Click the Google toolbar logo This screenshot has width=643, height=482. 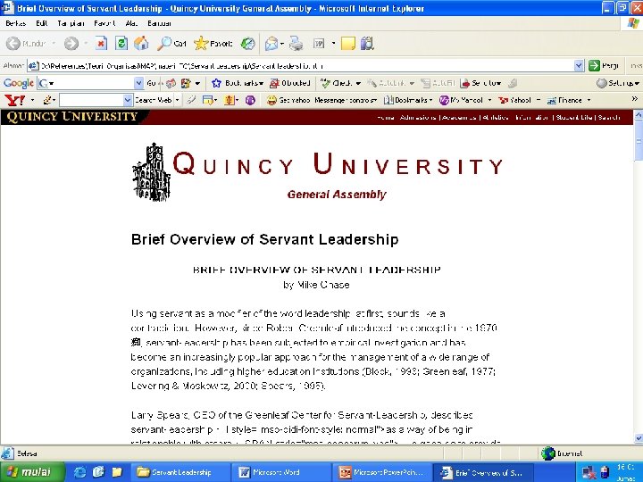(19, 83)
